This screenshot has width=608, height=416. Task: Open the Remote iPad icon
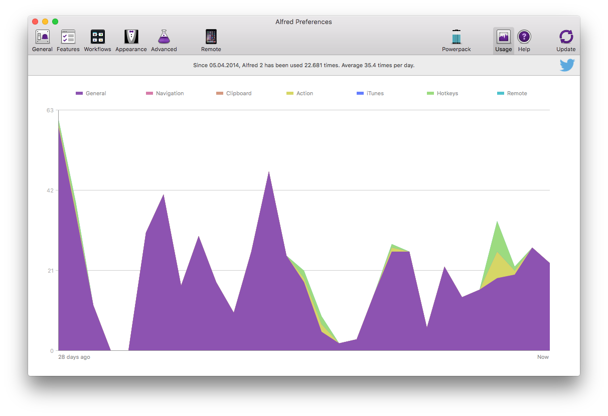click(x=211, y=37)
